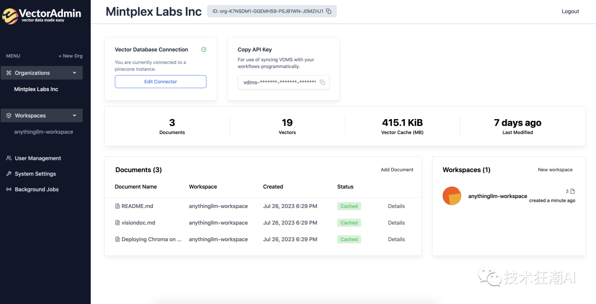Click the masked API key field
596x304 pixels.
click(x=284, y=82)
